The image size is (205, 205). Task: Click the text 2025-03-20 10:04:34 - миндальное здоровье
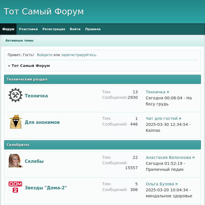pos(169,193)
